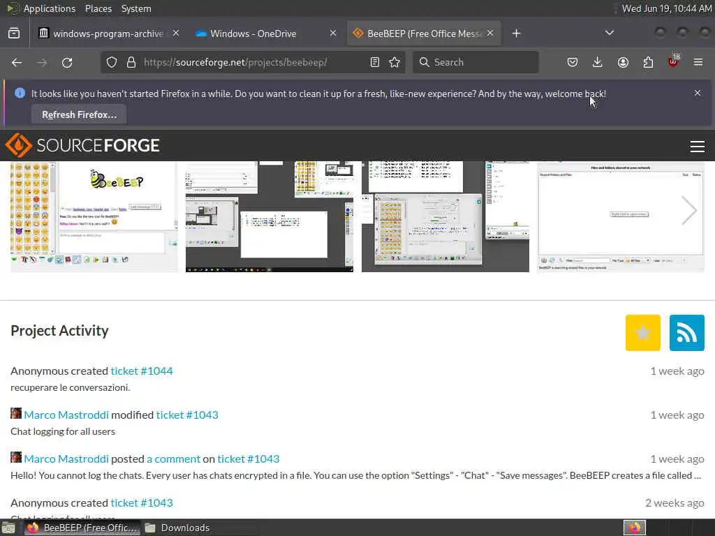
Task: Open the BeeBEEP logo chat screenshot thumbnail
Action: (94, 216)
